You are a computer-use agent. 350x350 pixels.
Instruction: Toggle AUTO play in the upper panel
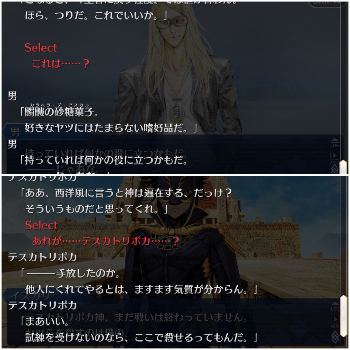tap(335, 157)
